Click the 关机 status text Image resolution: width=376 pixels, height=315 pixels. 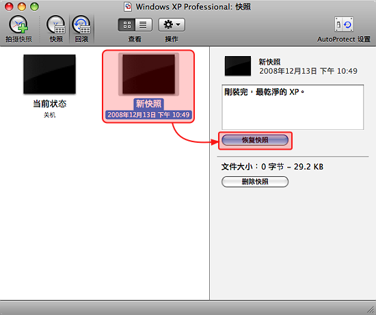tap(50, 115)
